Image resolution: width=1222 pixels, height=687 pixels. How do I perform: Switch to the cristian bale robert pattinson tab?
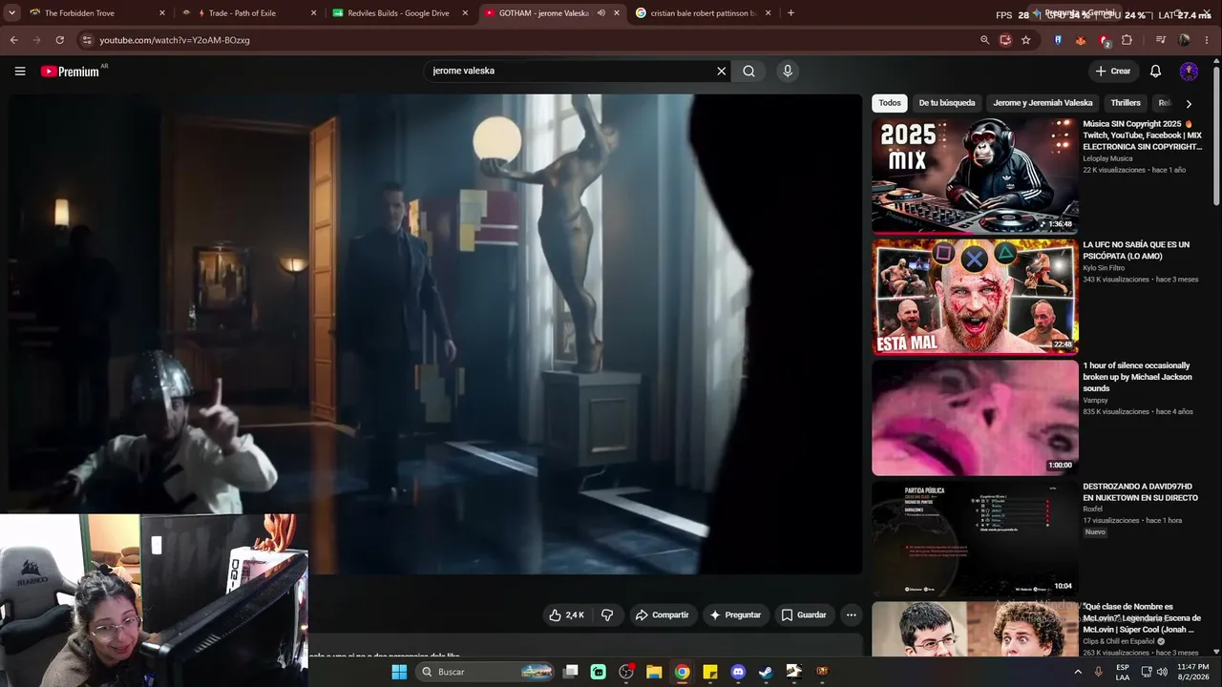coord(704,13)
